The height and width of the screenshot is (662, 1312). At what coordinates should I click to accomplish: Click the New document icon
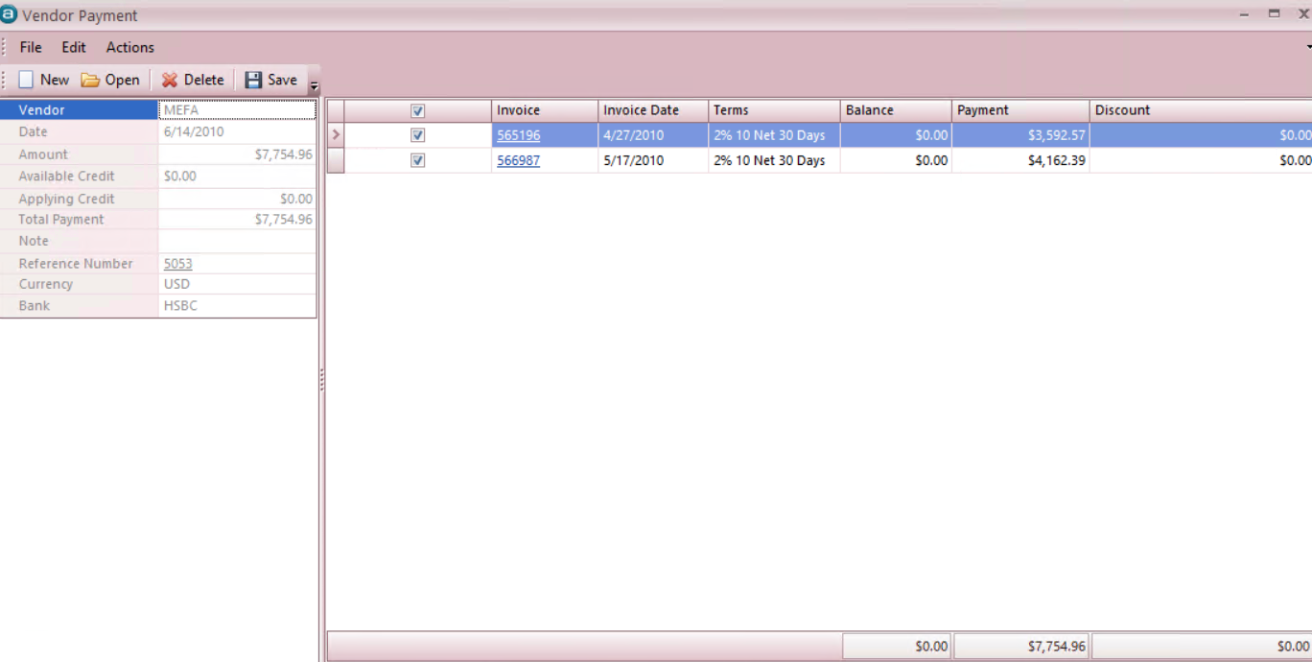[26, 80]
